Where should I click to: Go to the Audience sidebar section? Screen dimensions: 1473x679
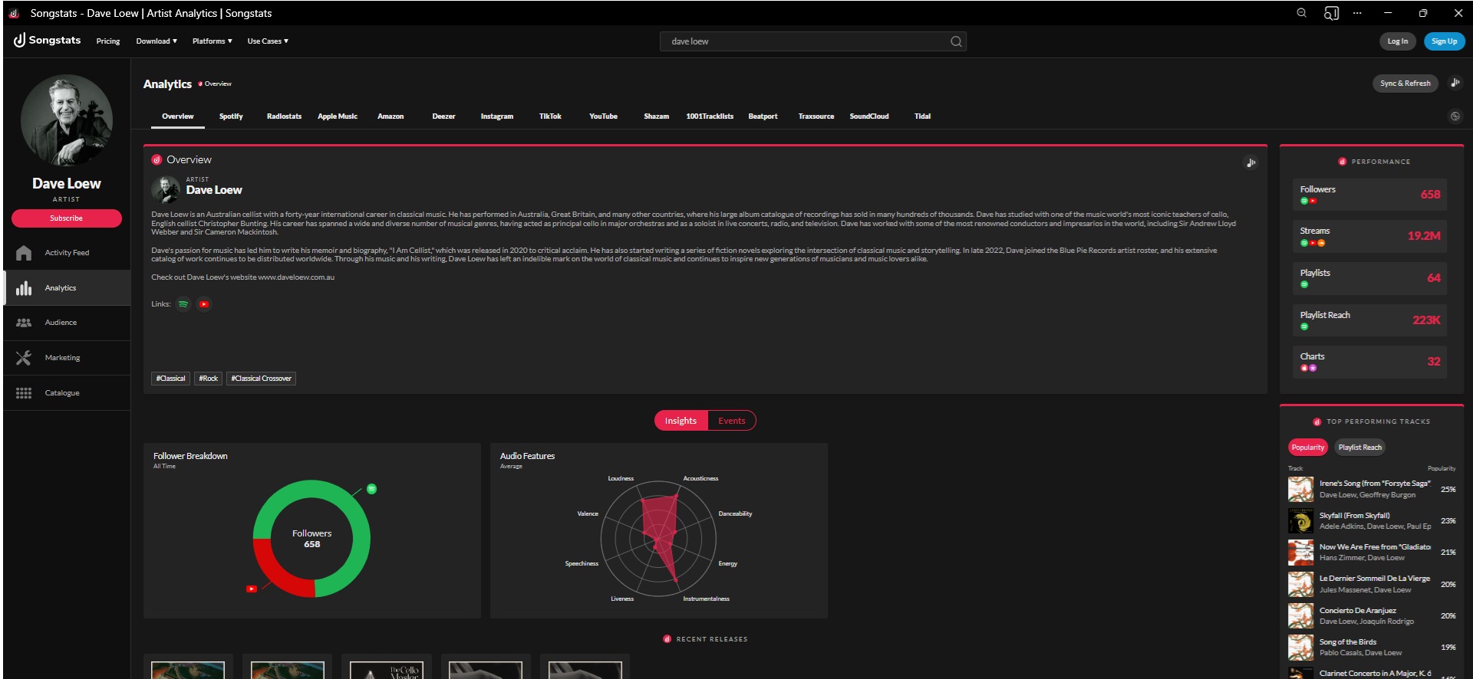click(x=67, y=323)
